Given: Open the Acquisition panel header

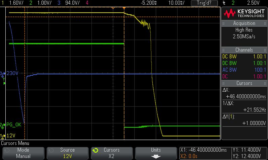Looking at the screenshot, I should (244, 23).
